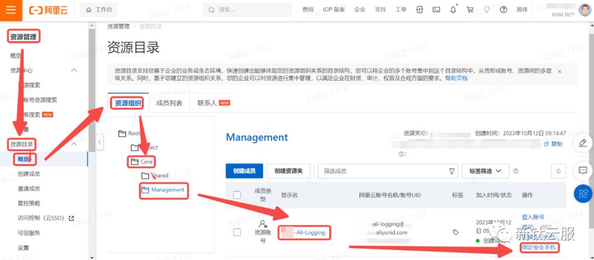Open the Cloud Shell terminal icon
594x260 pixels.
click(x=436, y=10)
